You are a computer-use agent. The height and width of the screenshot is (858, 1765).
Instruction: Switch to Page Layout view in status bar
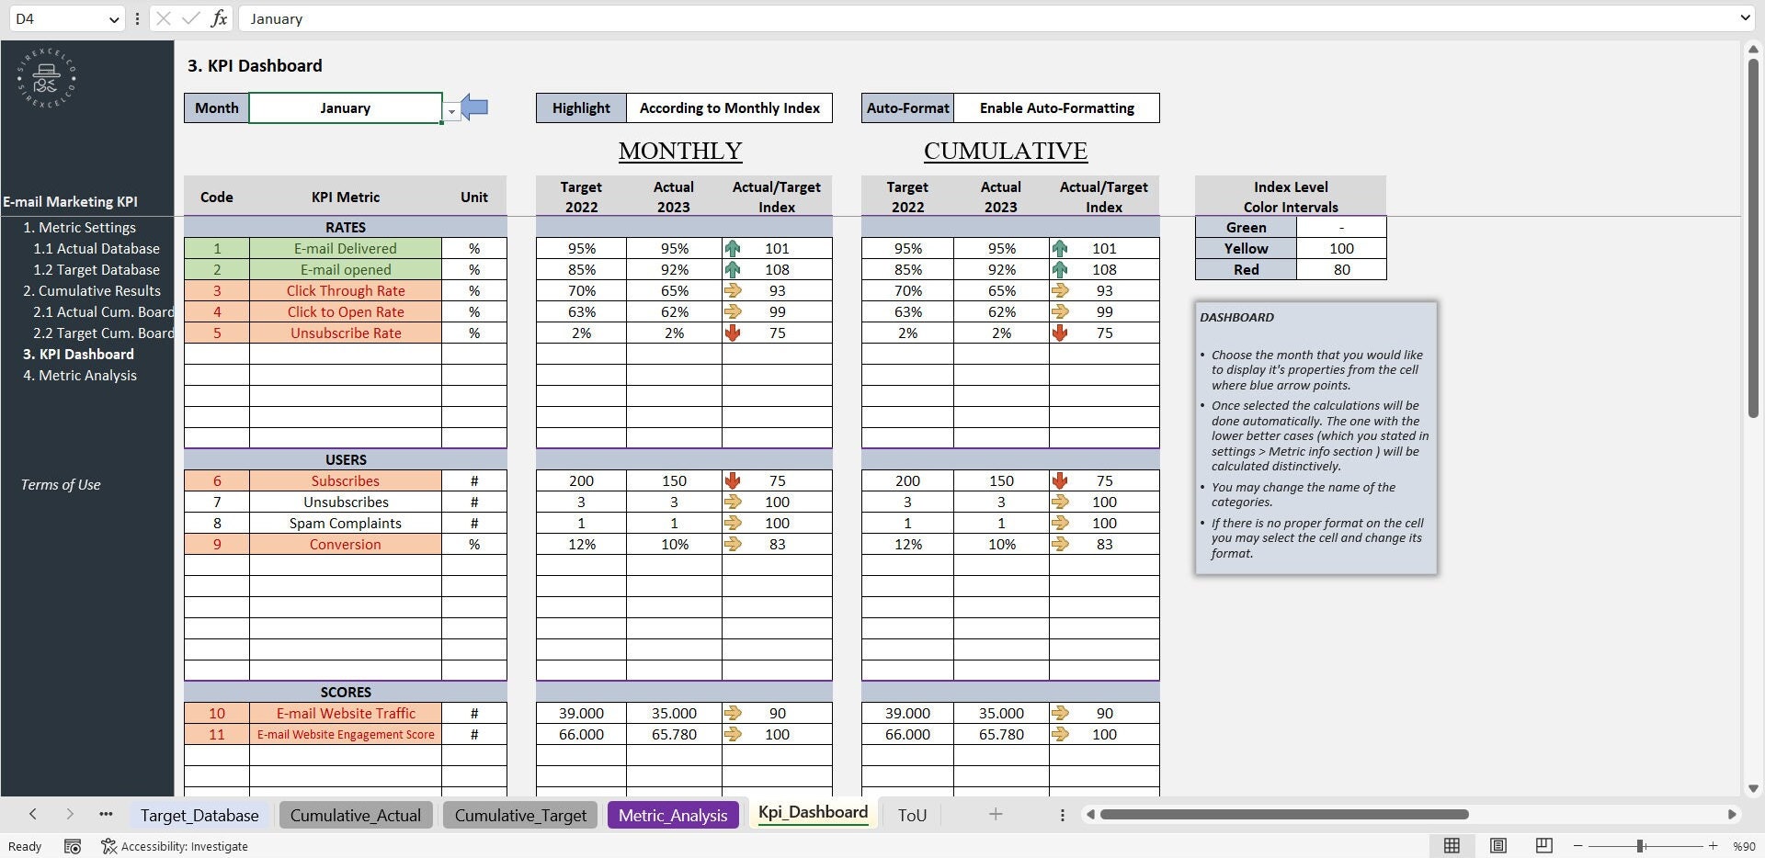point(1497,846)
